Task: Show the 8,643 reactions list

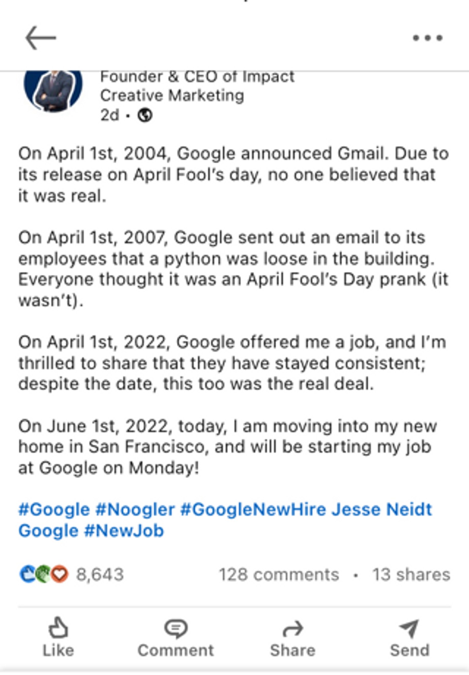Action: pos(100,574)
